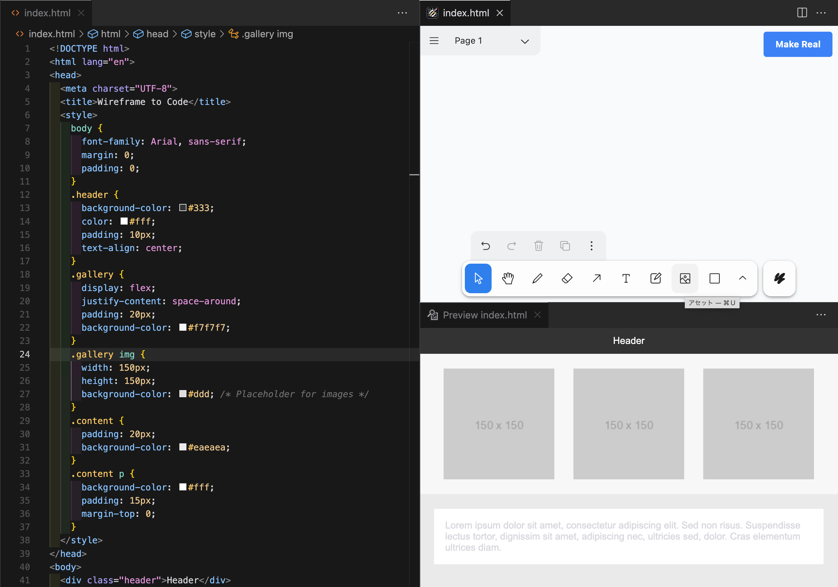Viewport: 838px width, 587px height.
Task: Select the Rectangle shape tool
Action: [x=715, y=278]
